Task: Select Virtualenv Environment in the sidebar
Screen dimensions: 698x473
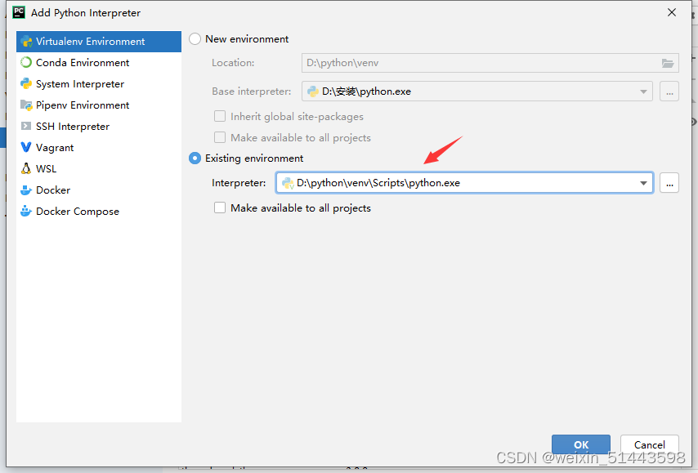Action: click(x=99, y=42)
